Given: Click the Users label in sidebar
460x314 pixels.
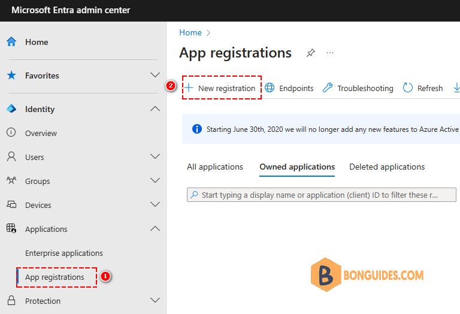Looking at the screenshot, I should tap(34, 157).
